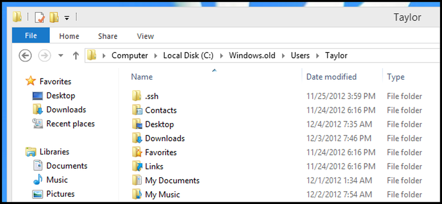Click the Downloads folder icon in file list
The height and width of the screenshot is (204, 442).
point(137,138)
